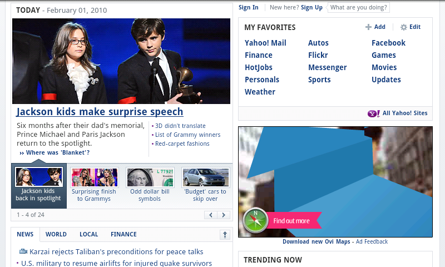
Task: Select Jackson kids back in spotlight thumbnail
Action: (x=38, y=186)
